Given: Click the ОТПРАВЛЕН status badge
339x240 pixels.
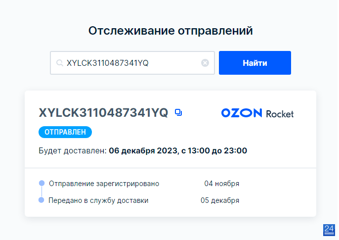Looking at the screenshot, I should (65, 132).
